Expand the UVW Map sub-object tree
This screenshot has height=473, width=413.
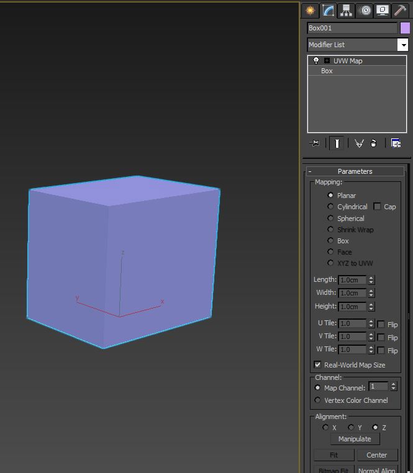point(327,61)
